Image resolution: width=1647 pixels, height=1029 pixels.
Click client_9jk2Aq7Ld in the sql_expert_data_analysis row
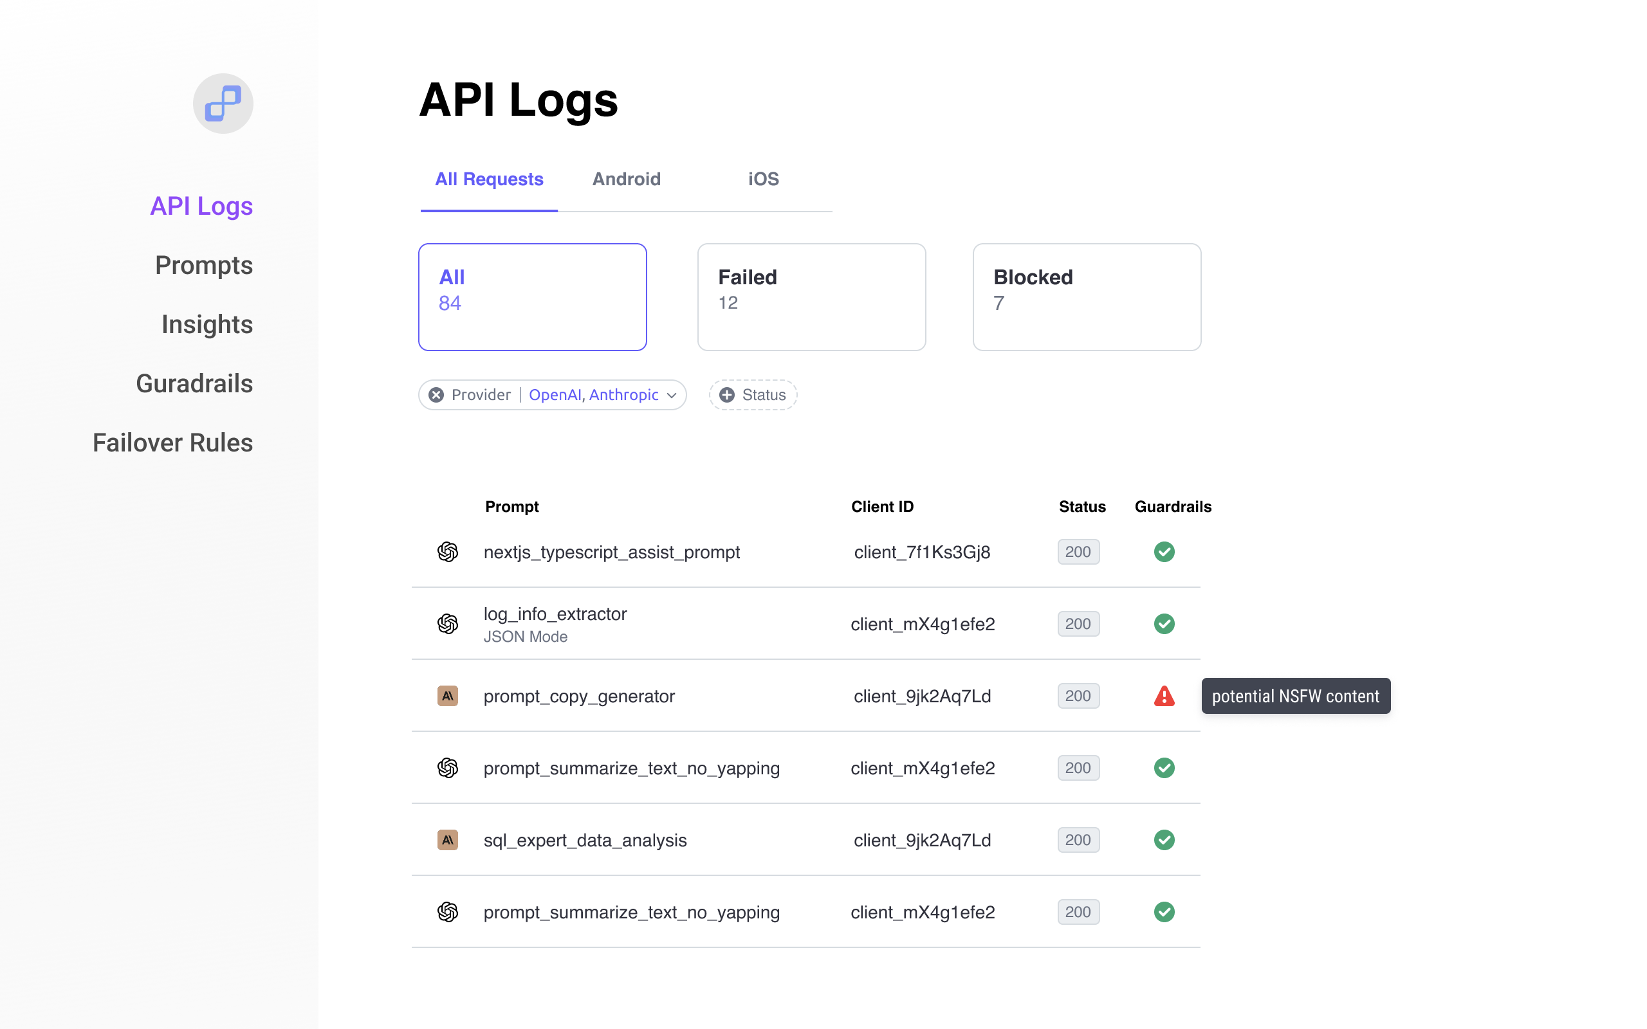tap(922, 841)
